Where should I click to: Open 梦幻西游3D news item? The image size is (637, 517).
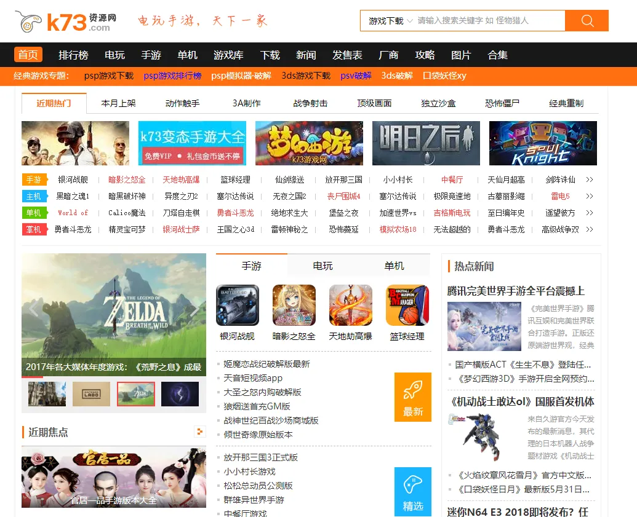526,379
